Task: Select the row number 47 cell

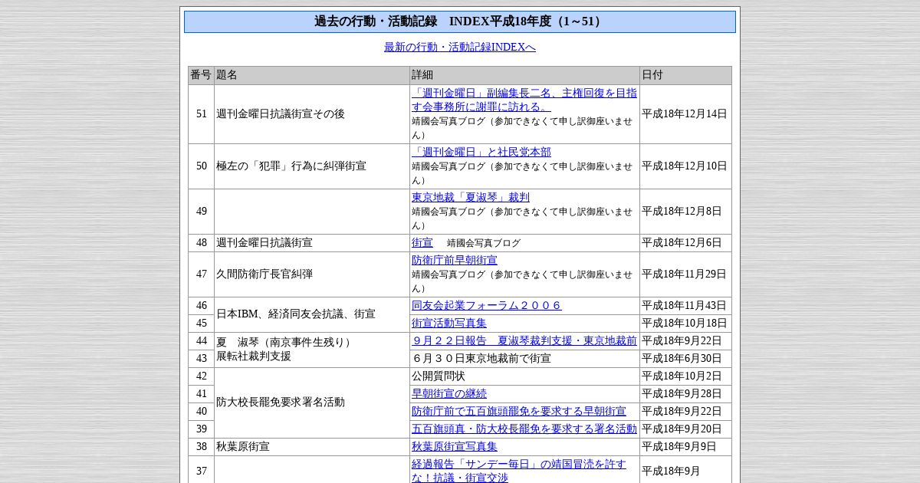Action: (201, 274)
